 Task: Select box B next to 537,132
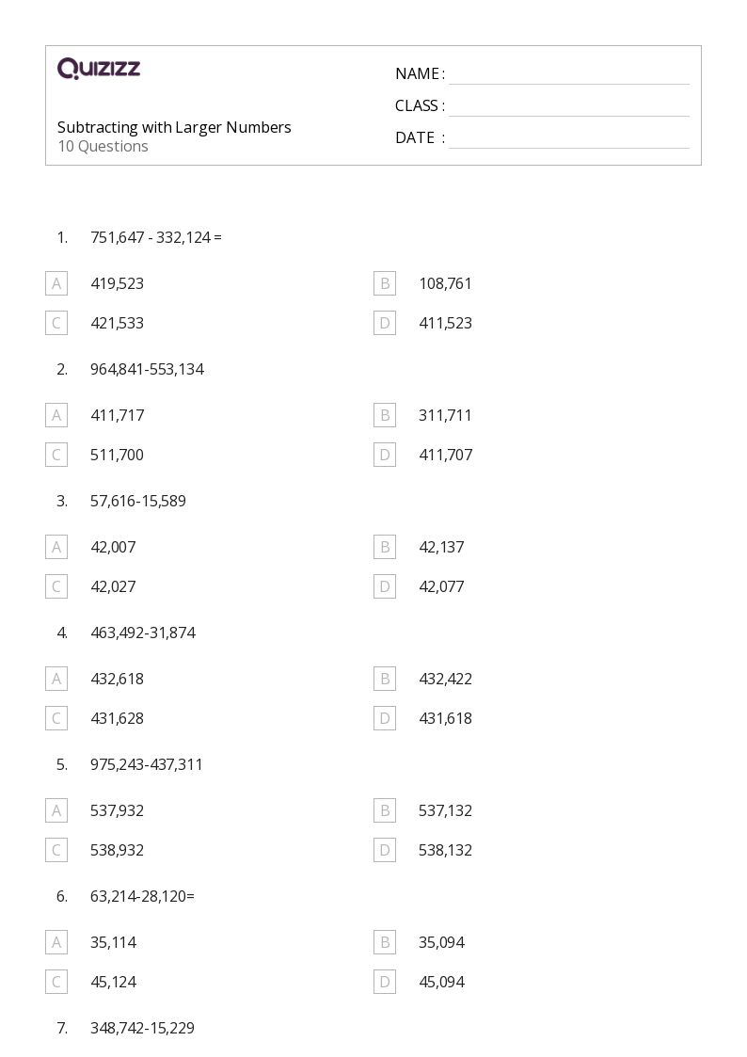(x=384, y=810)
